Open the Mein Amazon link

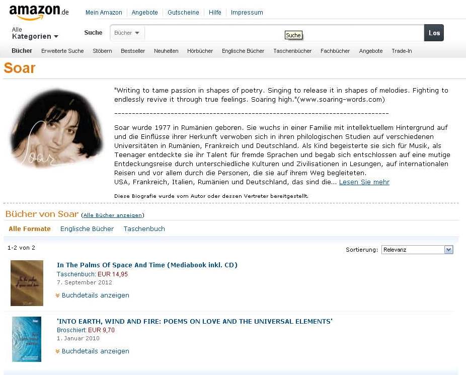click(x=104, y=13)
